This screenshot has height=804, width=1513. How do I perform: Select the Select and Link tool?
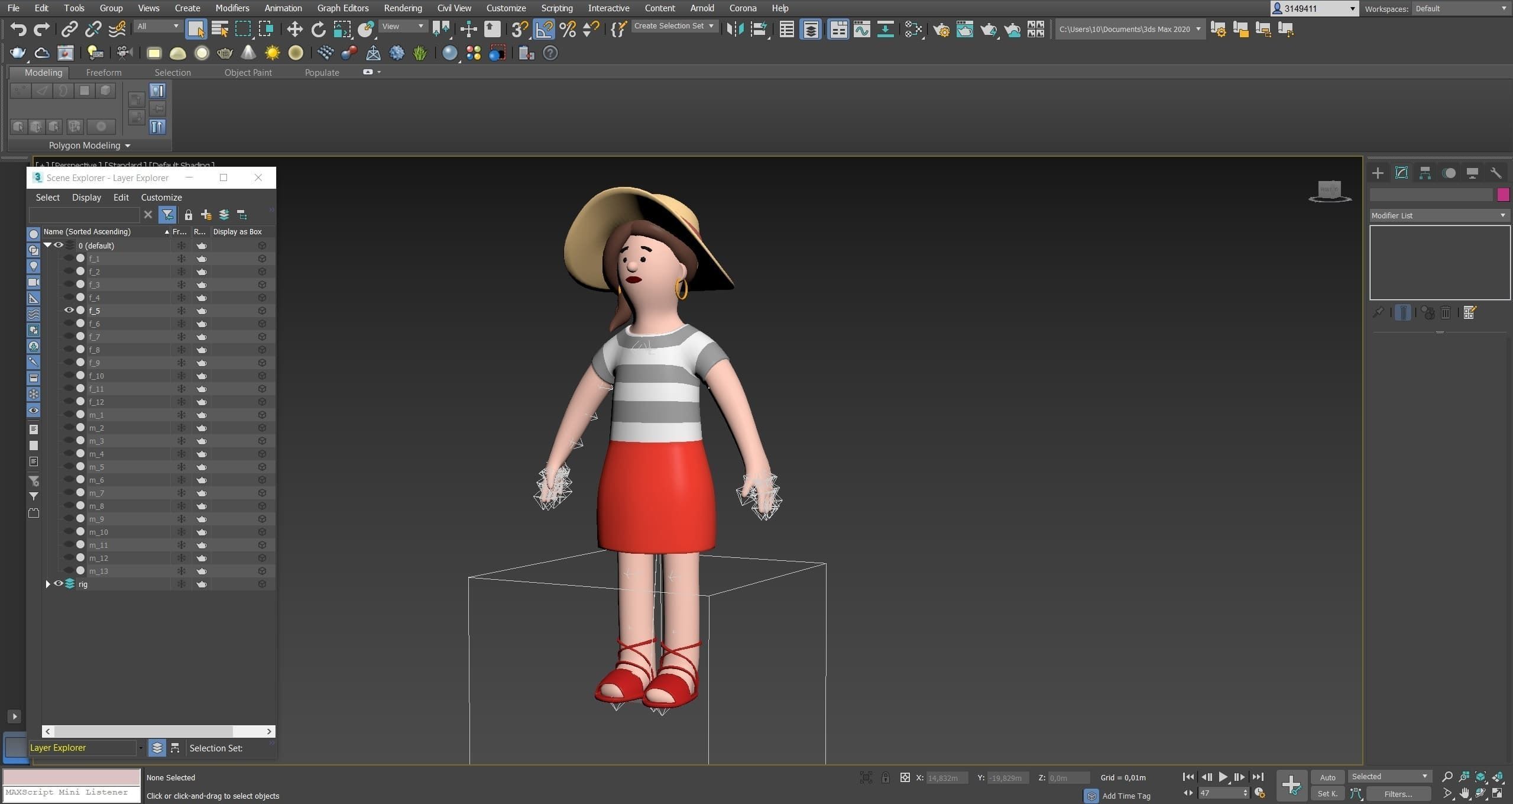point(70,29)
